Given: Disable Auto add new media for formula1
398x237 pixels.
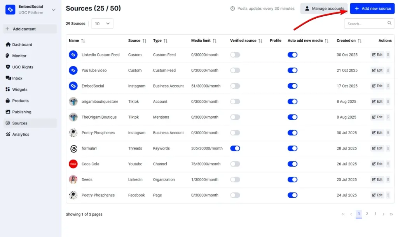Looking at the screenshot, I should pyautogui.click(x=292, y=148).
